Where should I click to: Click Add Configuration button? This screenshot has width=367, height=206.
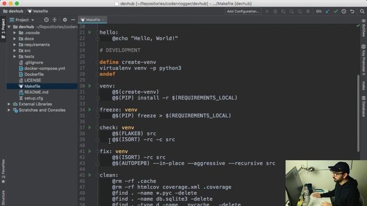243,11
